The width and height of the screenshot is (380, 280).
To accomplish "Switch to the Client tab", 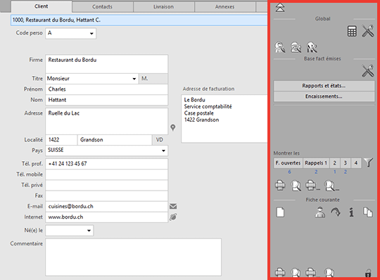I will pyautogui.click(x=42, y=6).
